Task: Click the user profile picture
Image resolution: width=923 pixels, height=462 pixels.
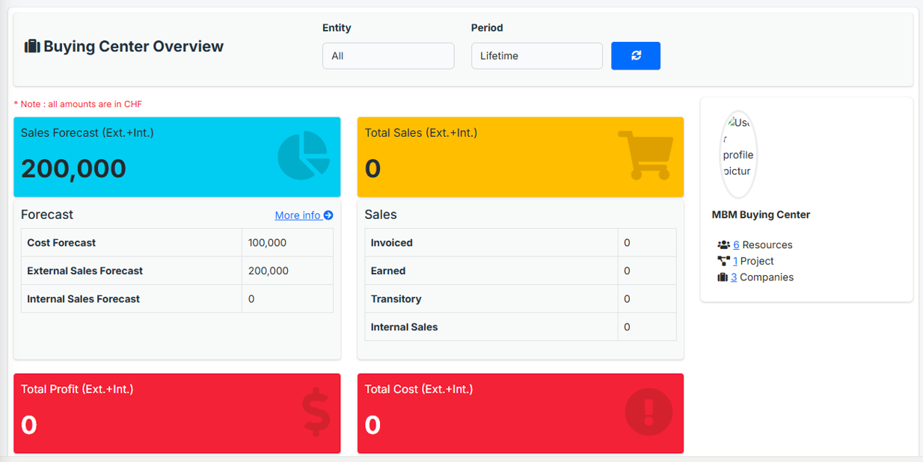Action: 738,155
